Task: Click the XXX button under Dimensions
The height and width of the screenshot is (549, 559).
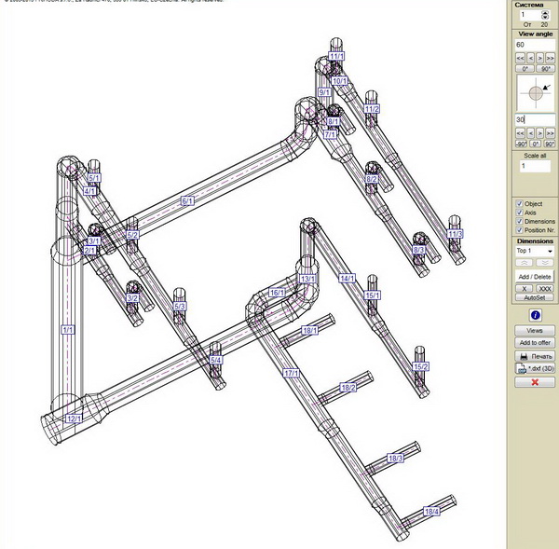Action: (545, 289)
